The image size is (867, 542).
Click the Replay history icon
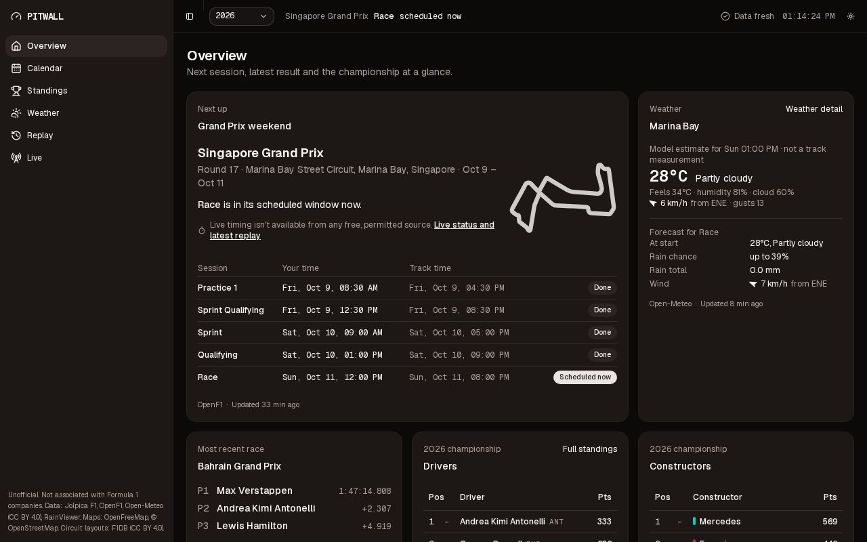tap(16, 135)
